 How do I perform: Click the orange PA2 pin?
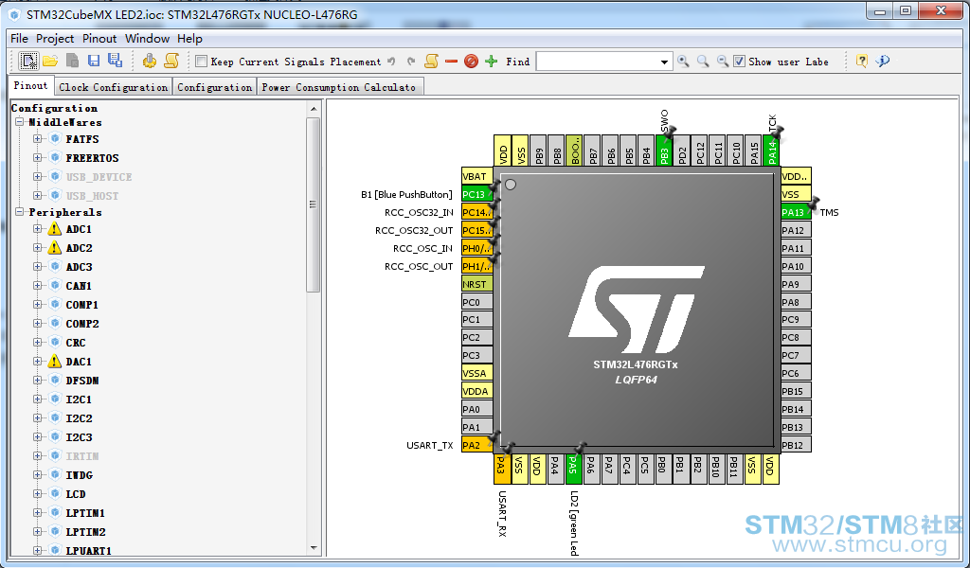477,445
